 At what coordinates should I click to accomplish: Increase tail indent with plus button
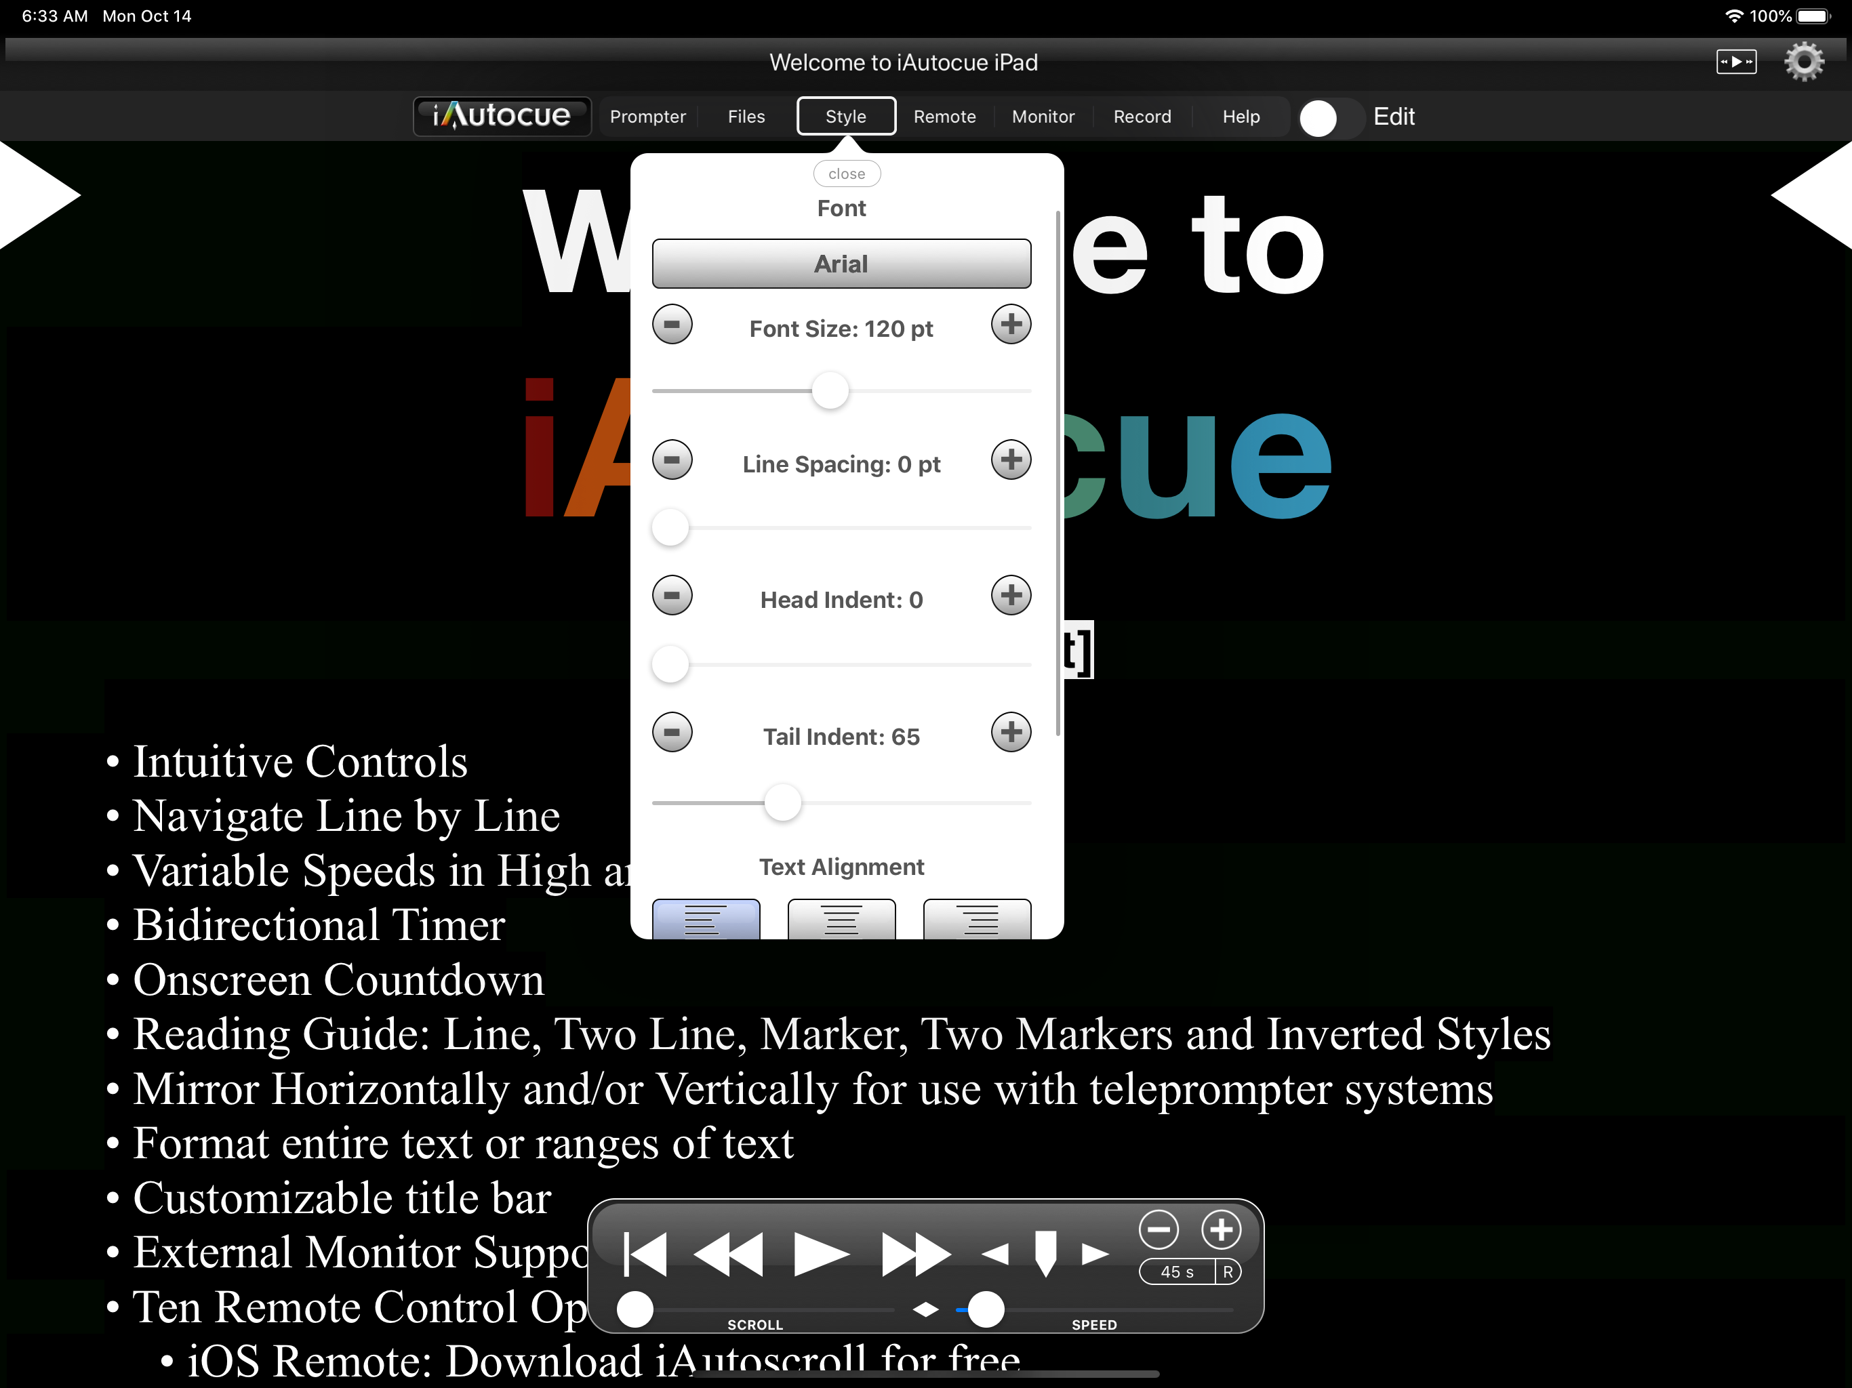(x=1011, y=733)
